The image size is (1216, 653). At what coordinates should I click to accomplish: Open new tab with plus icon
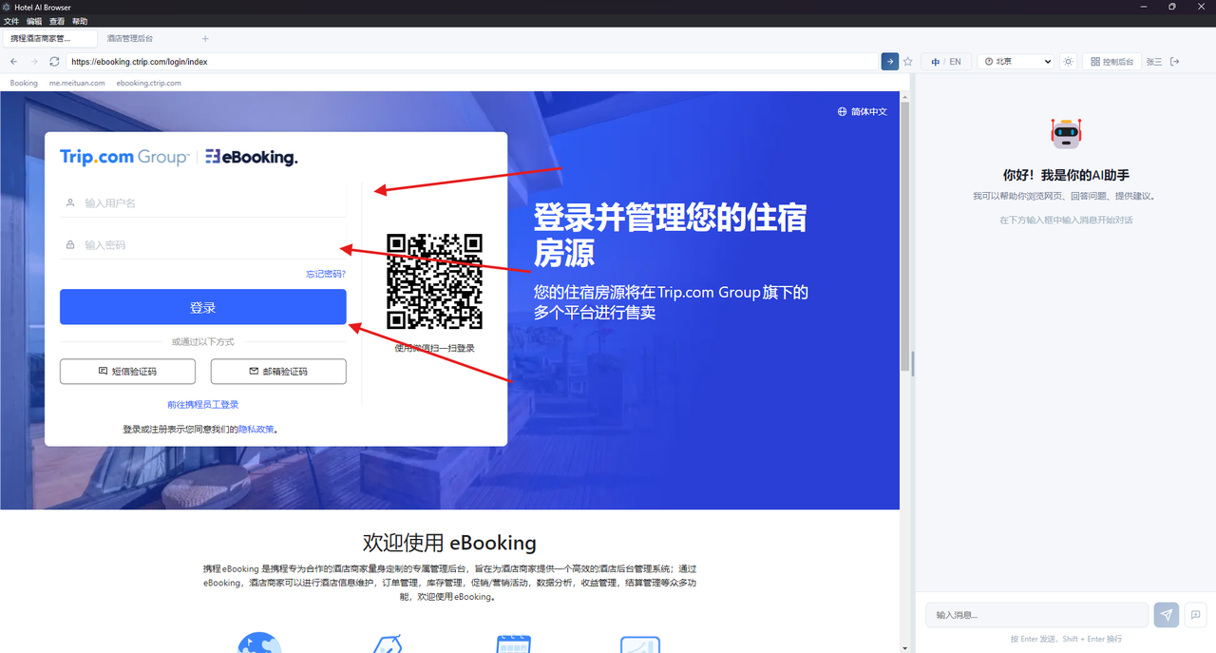[x=205, y=39]
